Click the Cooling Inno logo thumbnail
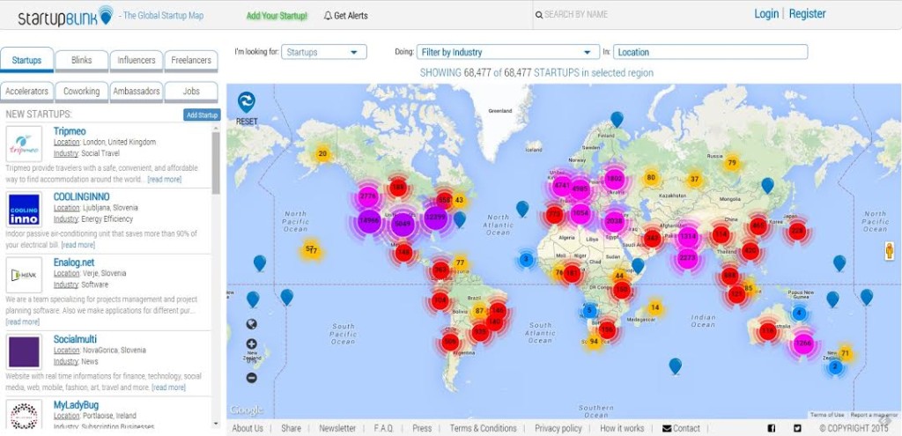The height and width of the screenshot is (436, 902). point(24,210)
